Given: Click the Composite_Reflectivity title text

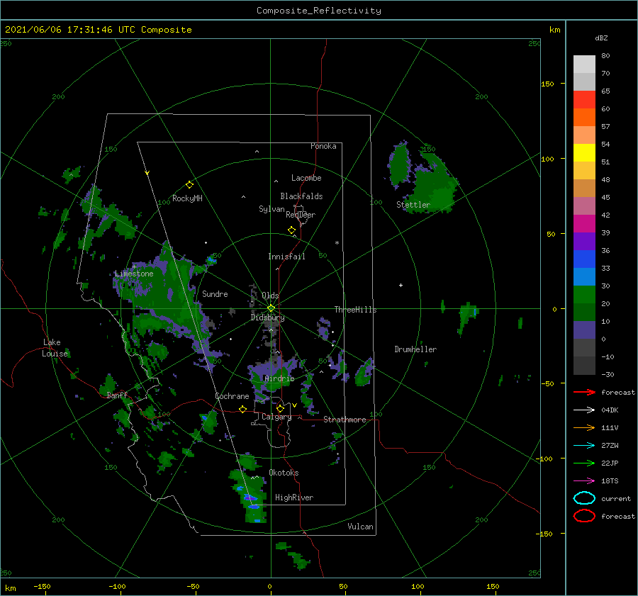Looking at the screenshot, I should (319, 11).
